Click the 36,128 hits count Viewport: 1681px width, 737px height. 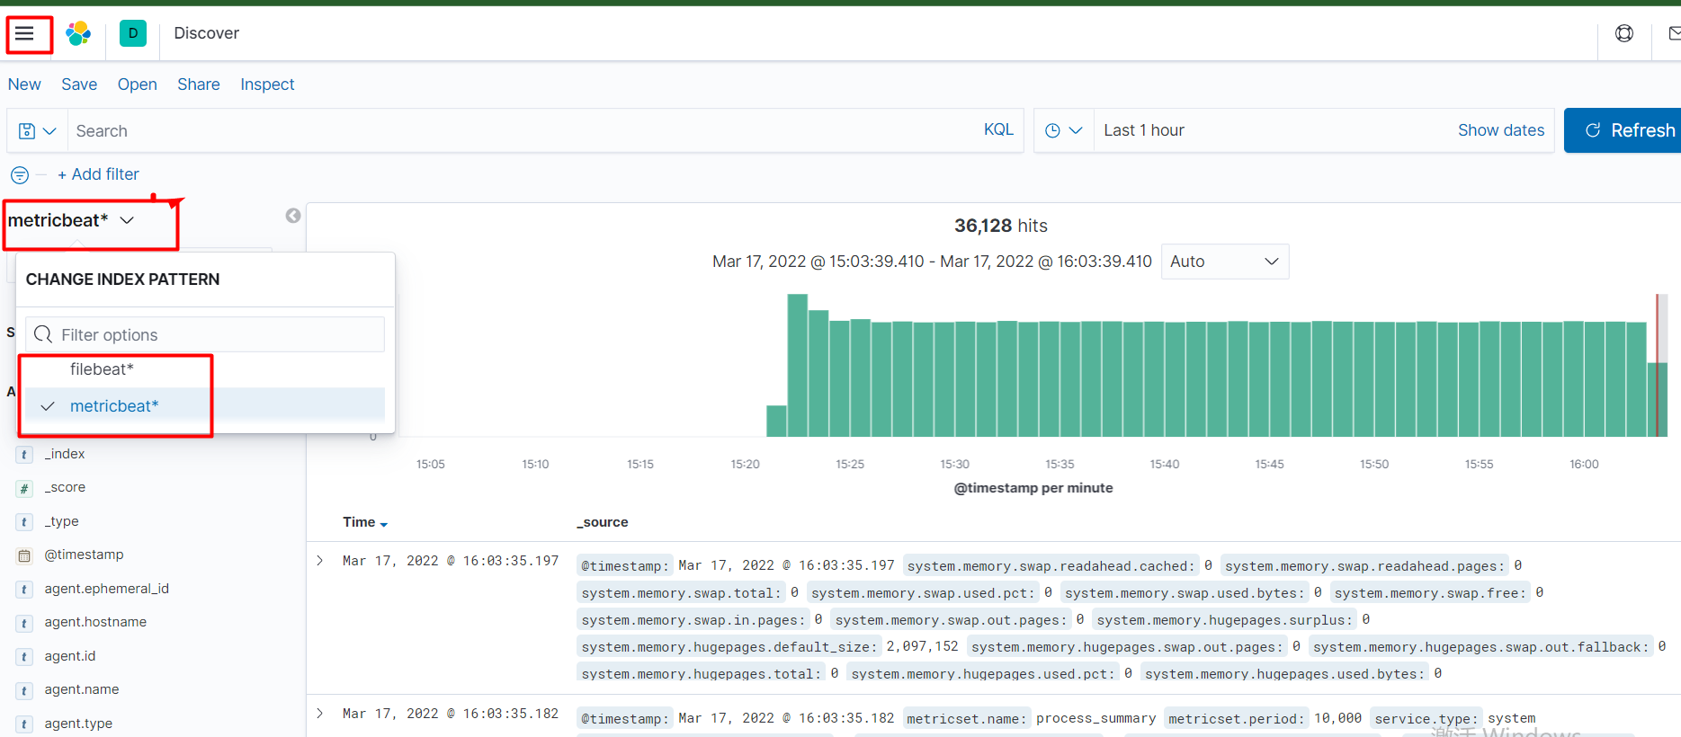click(x=1000, y=226)
